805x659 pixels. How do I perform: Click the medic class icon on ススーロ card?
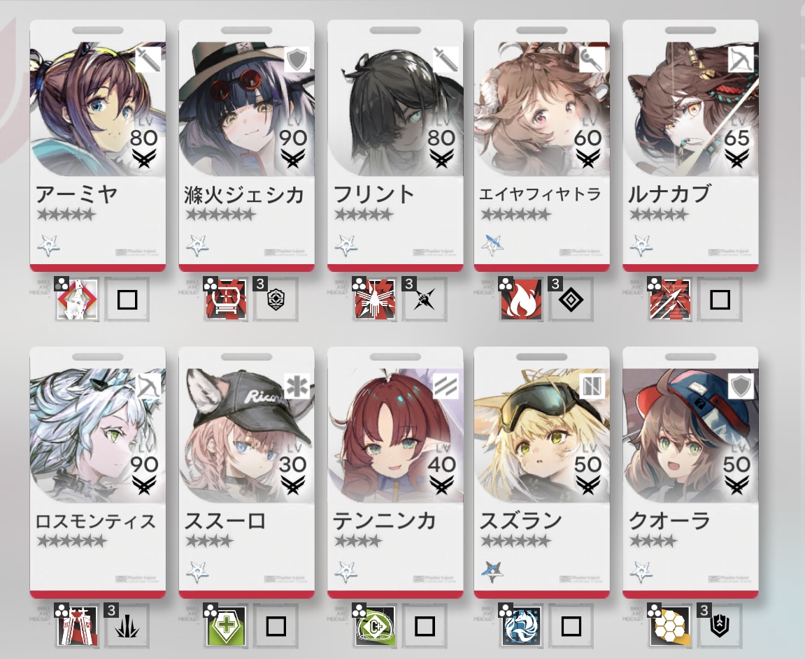(298, 386)
